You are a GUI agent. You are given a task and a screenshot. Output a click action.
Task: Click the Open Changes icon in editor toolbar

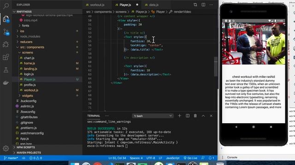tap(195, 5)
